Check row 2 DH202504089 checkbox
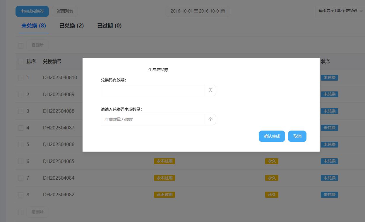The width and height of the screenshot is (365, 222). coord(21,94)
